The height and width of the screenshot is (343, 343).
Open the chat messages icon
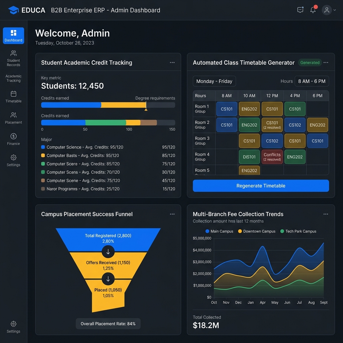tap(300, 10)
